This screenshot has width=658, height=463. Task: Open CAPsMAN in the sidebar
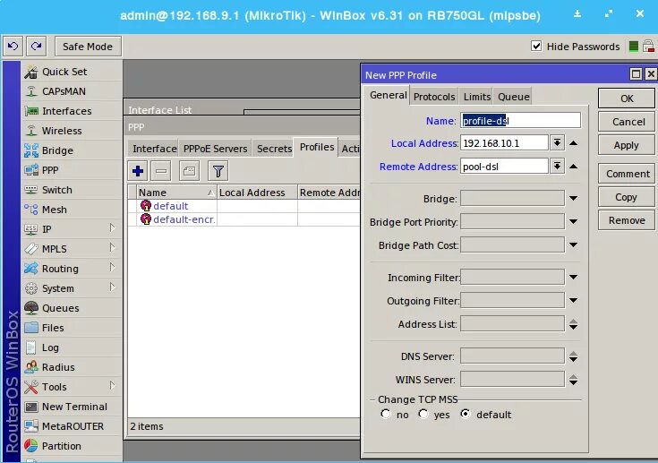coord(72,91)
